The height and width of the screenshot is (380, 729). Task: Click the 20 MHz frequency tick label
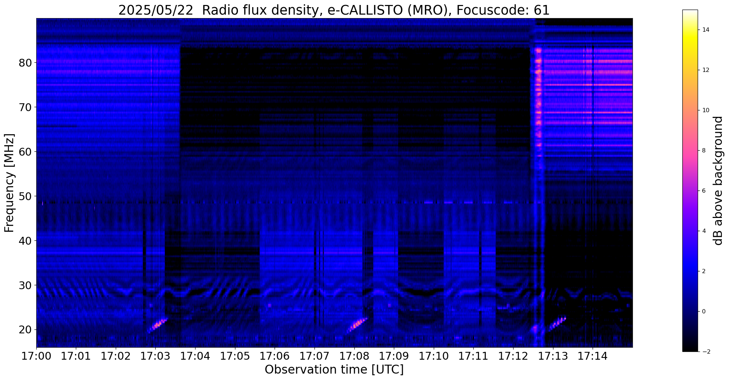25,329
